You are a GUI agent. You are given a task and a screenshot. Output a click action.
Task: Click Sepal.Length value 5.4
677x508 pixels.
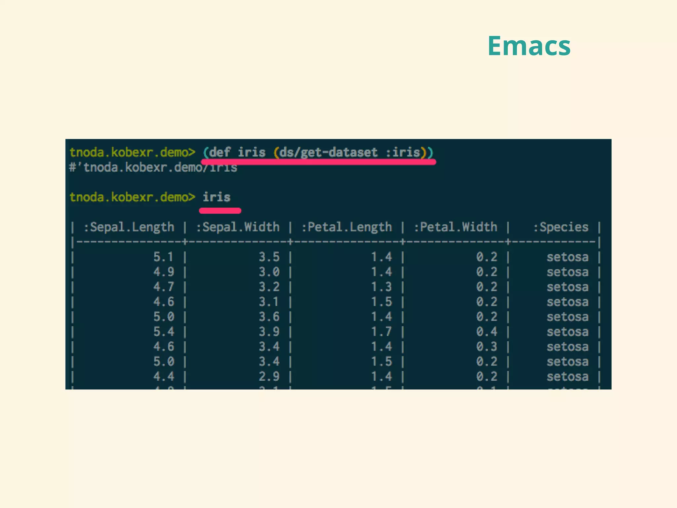164,332
